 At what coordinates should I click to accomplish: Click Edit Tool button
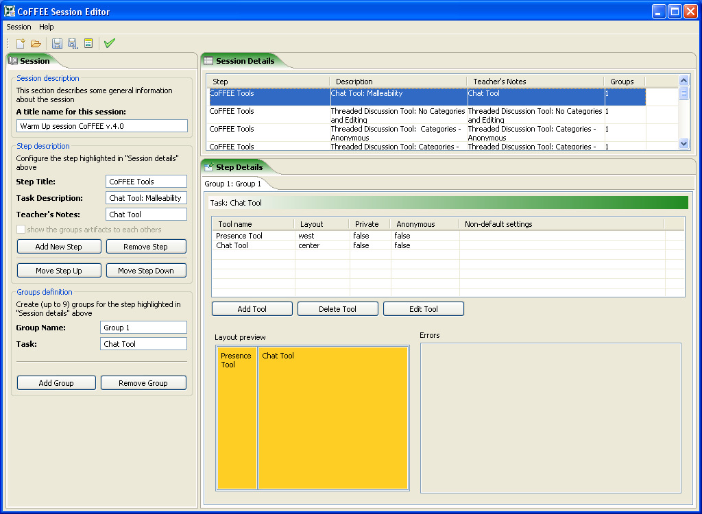point(424,309)
